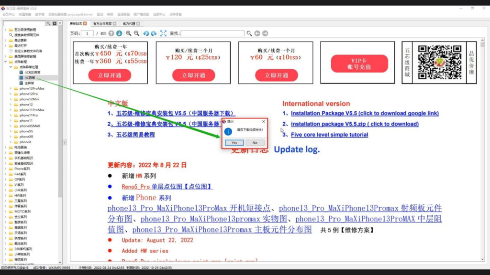This screenshot has width=490, height=275.
Task: Click the VIP卡 账号充值 button
Action: click(x=359, y=63)
